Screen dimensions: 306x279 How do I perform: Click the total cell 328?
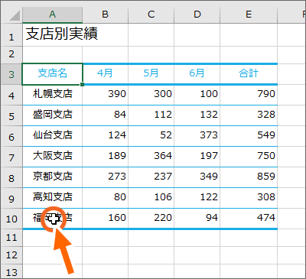pyautogui.click(x=249, y=115)
